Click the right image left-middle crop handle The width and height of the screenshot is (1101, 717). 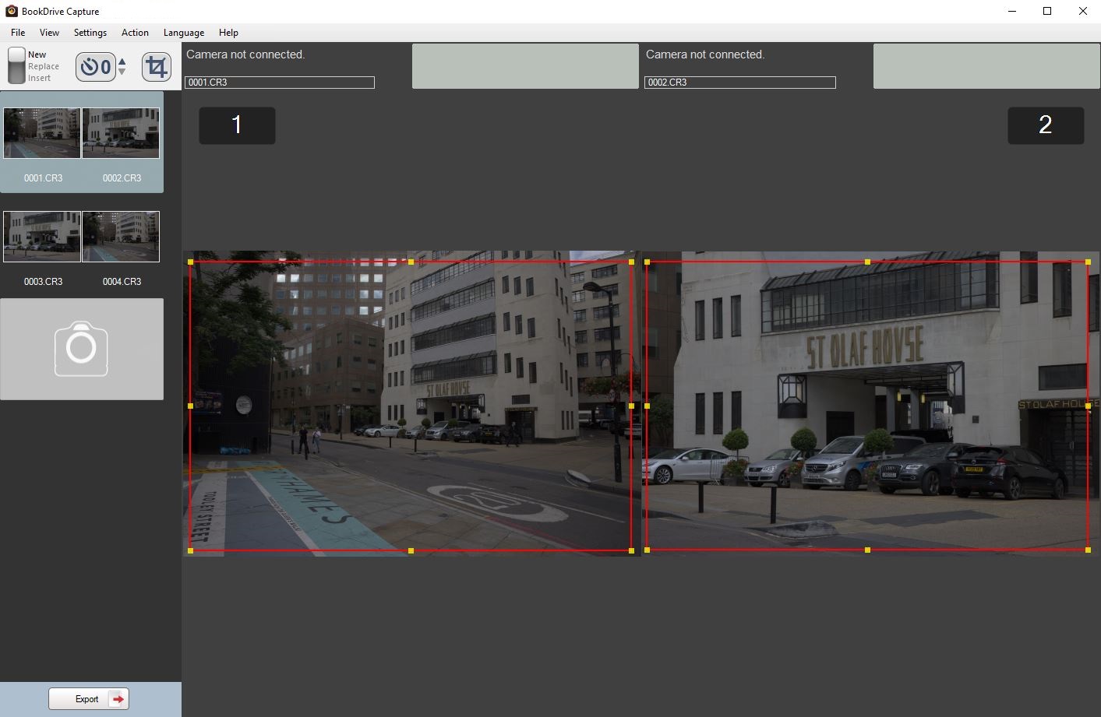pos(647,406)
